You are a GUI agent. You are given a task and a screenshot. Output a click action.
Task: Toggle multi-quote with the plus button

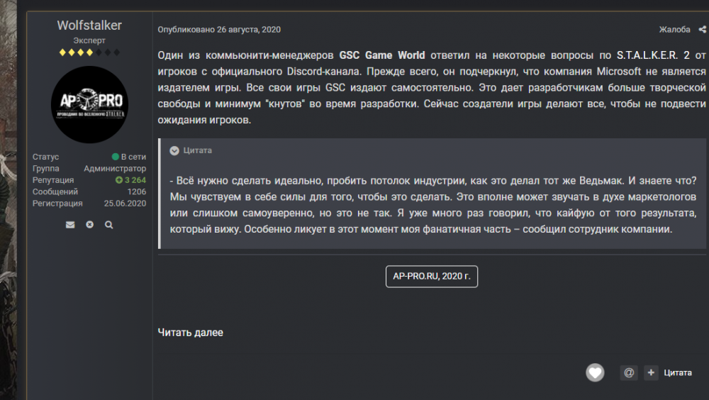pyautogui.click(x=651, y=372)
